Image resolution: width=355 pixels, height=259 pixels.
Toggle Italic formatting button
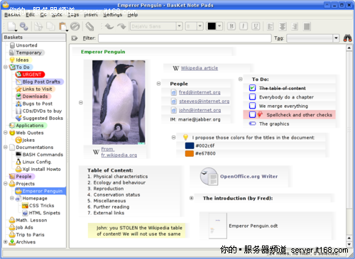tap(244, 26)
